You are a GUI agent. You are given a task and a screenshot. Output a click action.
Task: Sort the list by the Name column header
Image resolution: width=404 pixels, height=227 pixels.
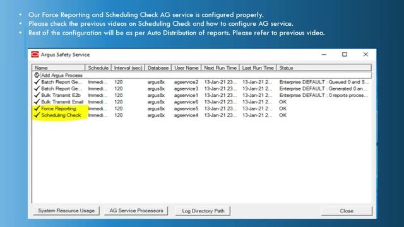point(59,68)
